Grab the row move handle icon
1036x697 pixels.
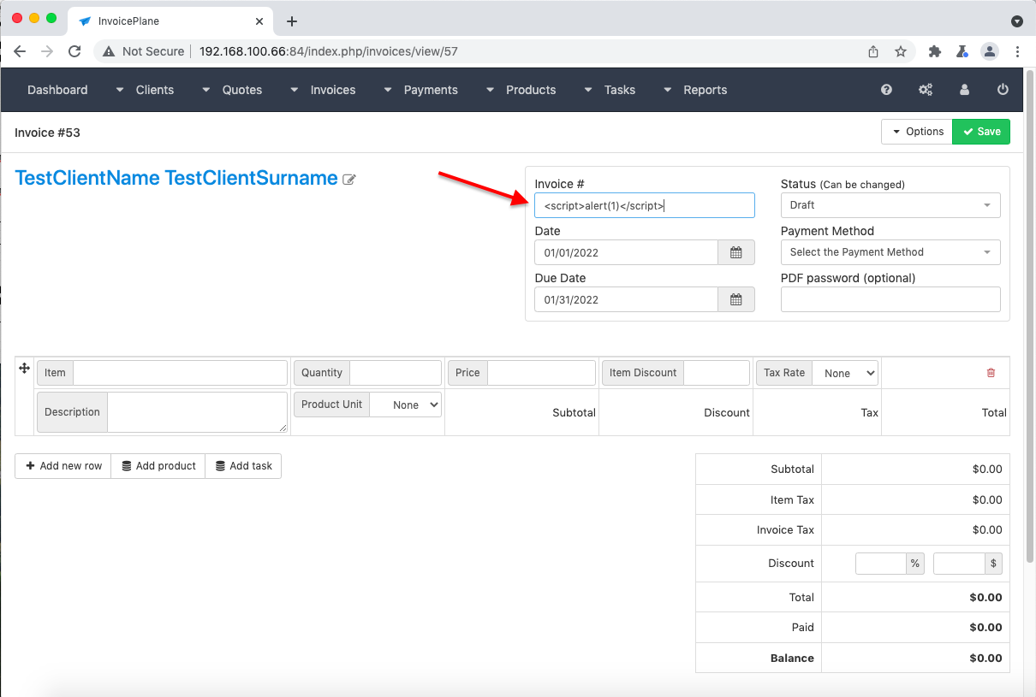point(25,368)
